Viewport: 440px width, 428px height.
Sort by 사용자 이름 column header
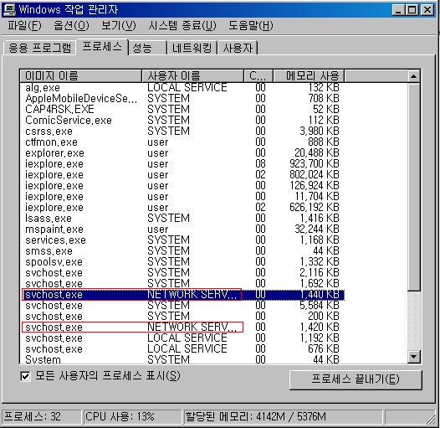(x=192, y=76)
